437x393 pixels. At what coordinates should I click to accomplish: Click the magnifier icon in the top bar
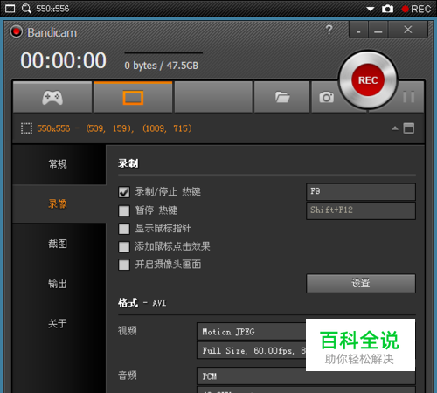(x=26, y=9)
